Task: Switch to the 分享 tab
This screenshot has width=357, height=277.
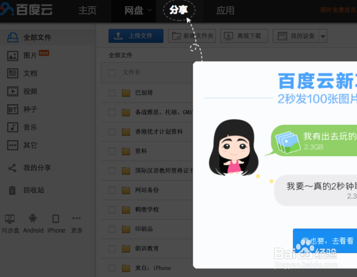Action: pos(179,10)
